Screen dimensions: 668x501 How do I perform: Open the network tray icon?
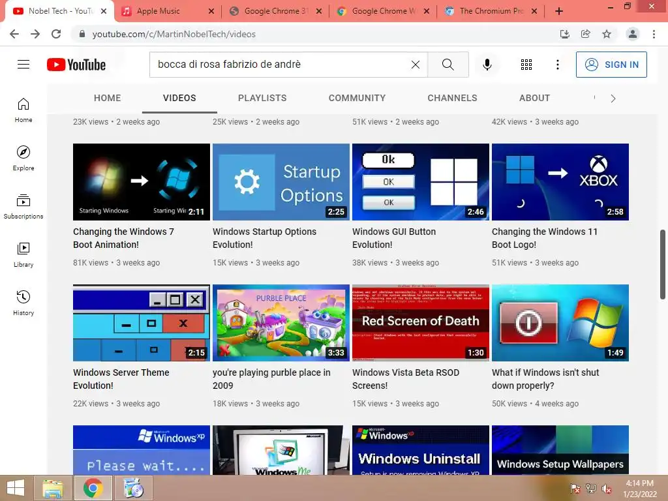tap(591, 489)
